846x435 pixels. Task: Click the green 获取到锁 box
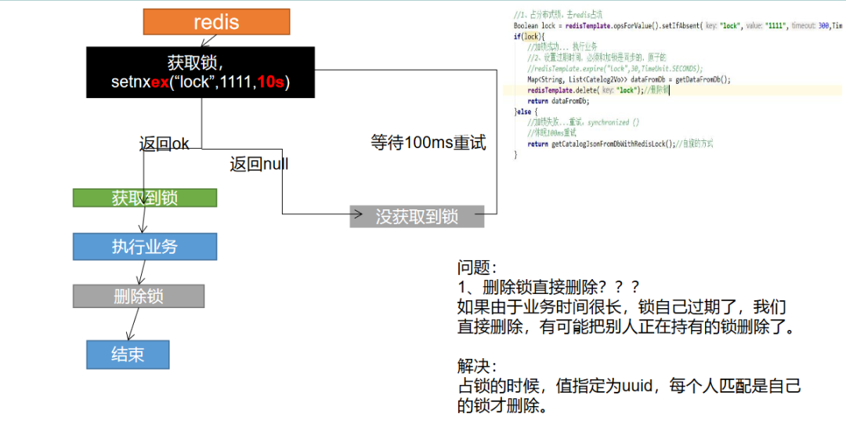(145, 198)
